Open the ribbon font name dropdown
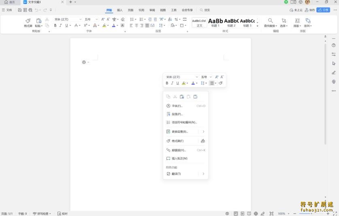339x216 pixels. click(x=80, y=19)
